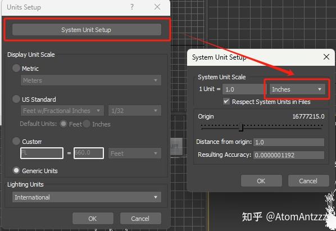The image size is (336, 231).
Task: Select the Metric radio button
Action: coord(16,68)
